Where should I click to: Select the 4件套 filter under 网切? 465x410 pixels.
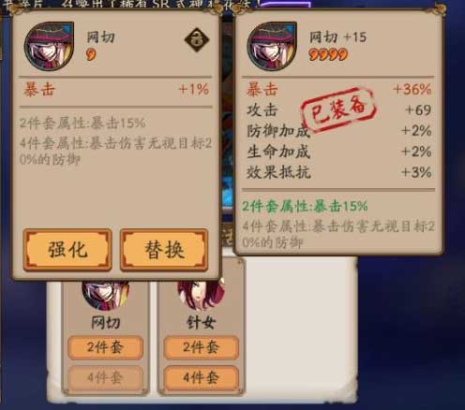105,378
